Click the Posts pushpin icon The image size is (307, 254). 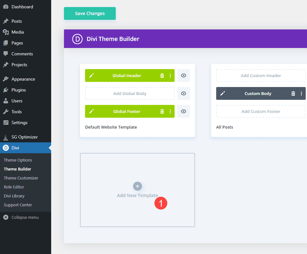click(x=6, y=21)
